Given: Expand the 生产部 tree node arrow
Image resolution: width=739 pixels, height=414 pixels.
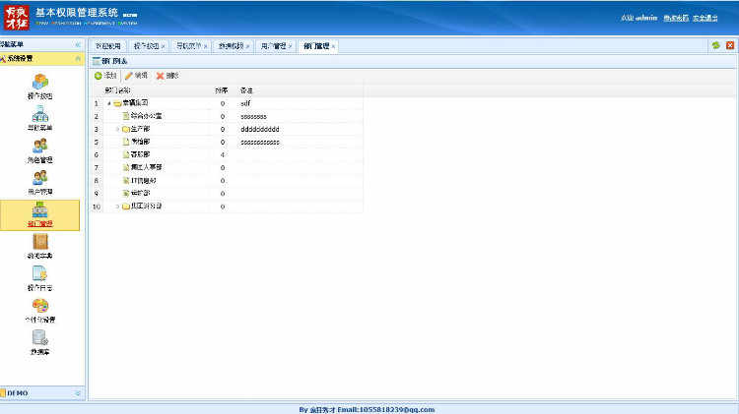Looking at the screenshot, I should 117,129.
